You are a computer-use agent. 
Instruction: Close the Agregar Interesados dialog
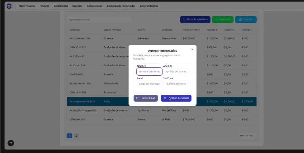pos(192,49)
